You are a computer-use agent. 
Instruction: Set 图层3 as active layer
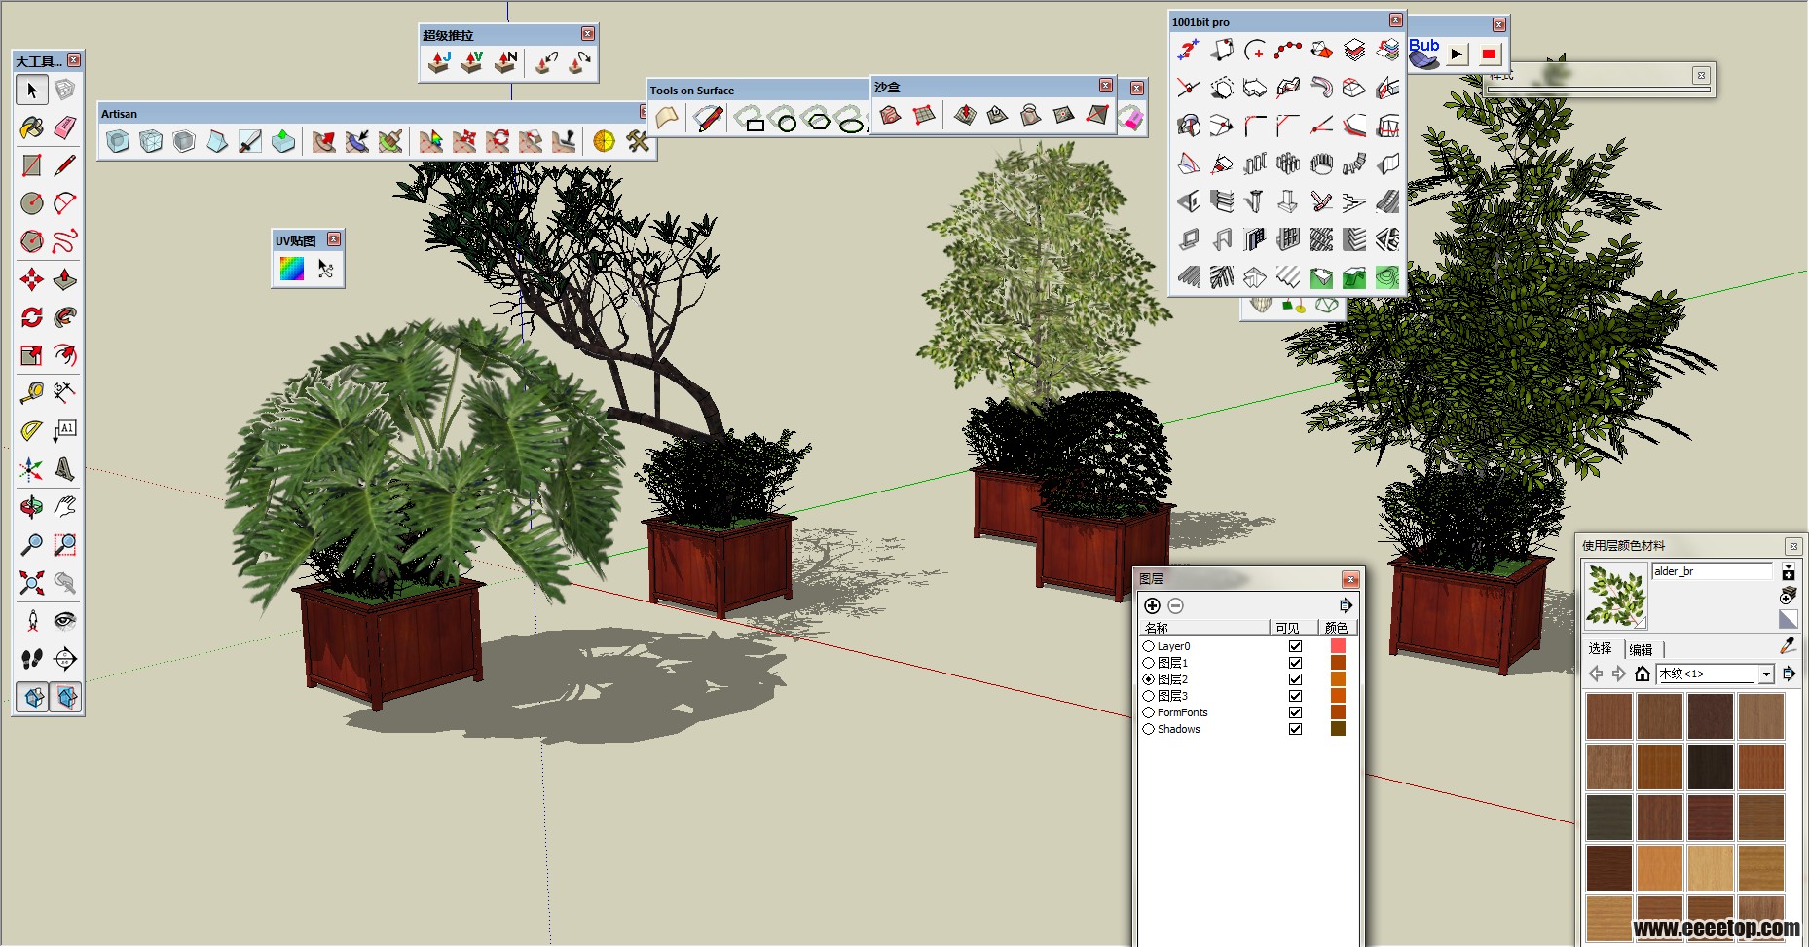tap(1149, 696)
